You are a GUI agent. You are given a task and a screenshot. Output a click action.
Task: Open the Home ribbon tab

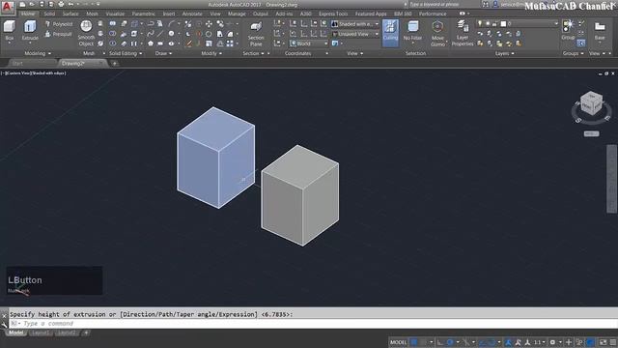[x=28, y=14]
